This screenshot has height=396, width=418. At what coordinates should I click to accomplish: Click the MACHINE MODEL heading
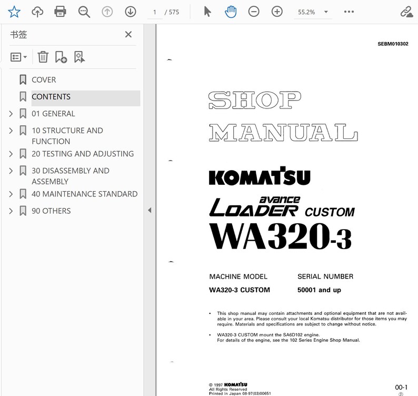[x=238, y=276]
